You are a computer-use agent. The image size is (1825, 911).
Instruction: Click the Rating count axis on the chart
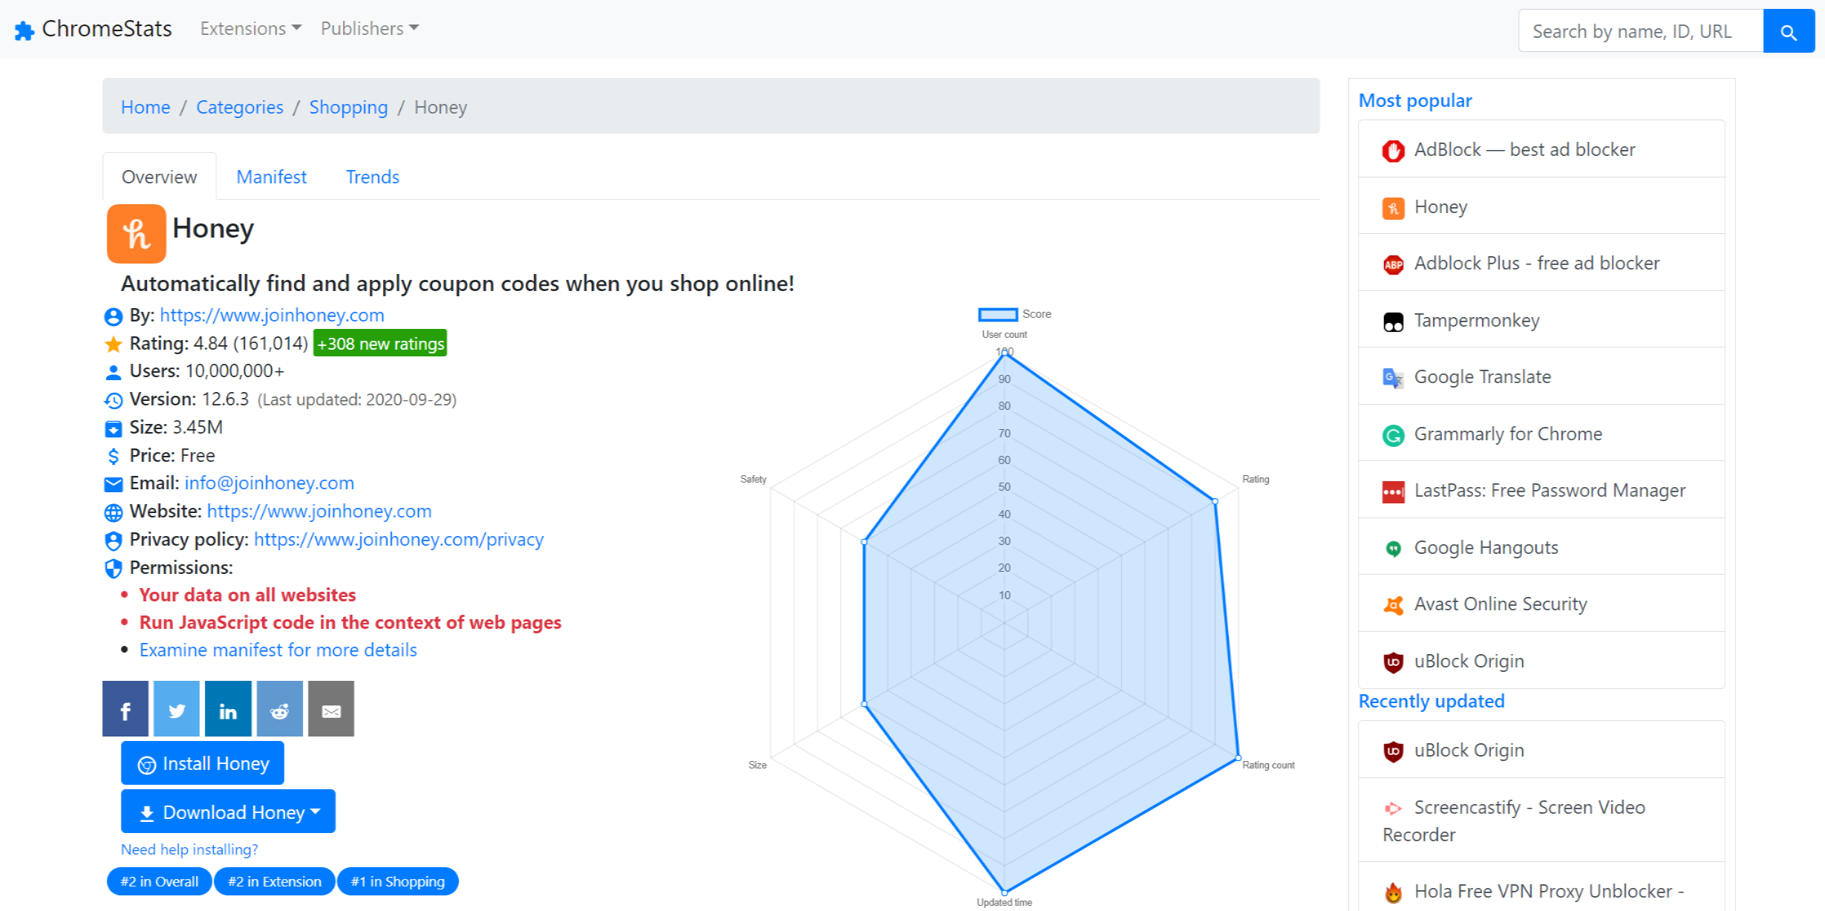[x=1267, y=764]
